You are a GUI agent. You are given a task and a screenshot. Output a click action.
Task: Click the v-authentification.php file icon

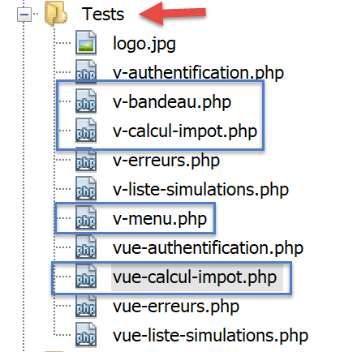tap(86, 71)
